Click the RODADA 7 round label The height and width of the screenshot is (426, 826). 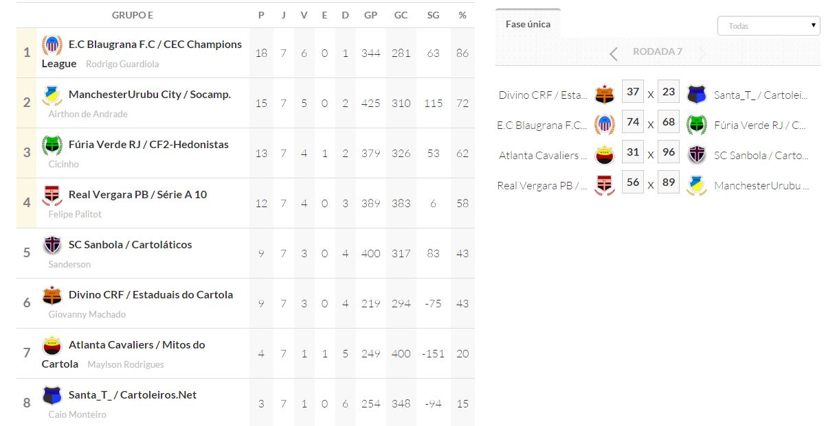(658, 52)
